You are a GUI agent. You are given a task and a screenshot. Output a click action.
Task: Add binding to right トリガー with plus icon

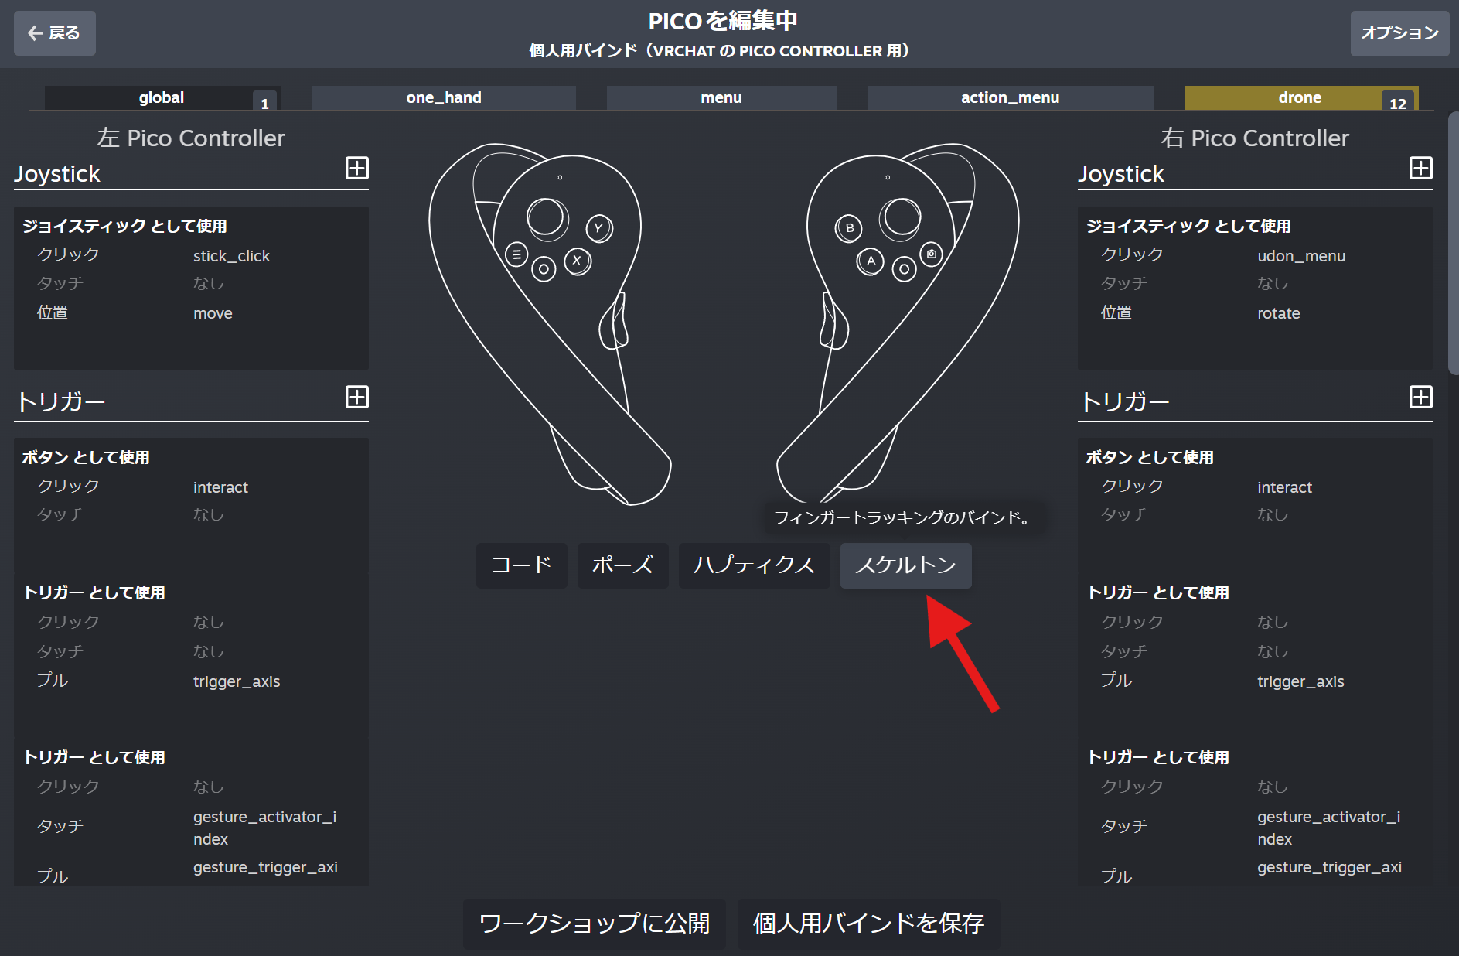[1420, 397]
